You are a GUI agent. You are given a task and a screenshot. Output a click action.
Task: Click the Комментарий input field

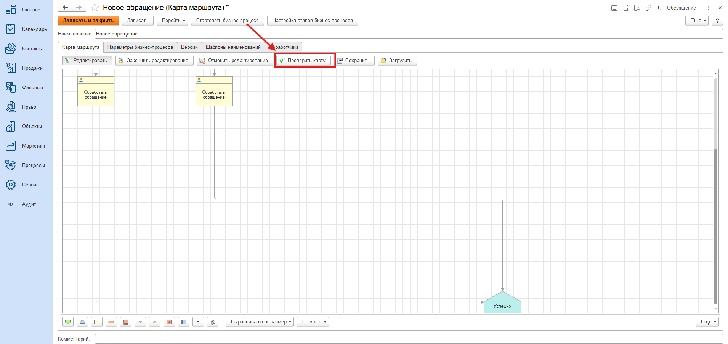[409, 339]
